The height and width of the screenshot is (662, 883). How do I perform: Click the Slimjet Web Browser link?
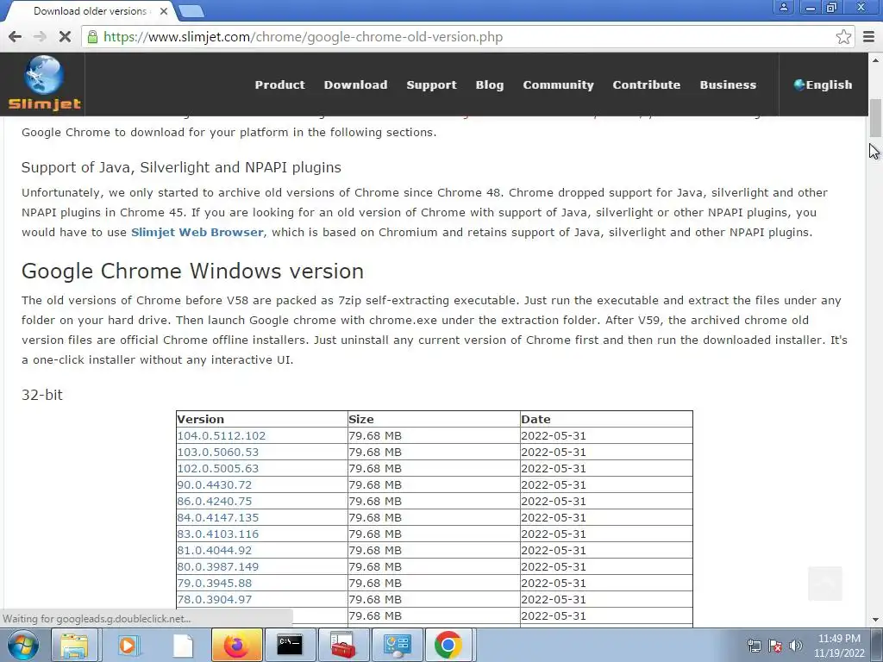[197, 232]
